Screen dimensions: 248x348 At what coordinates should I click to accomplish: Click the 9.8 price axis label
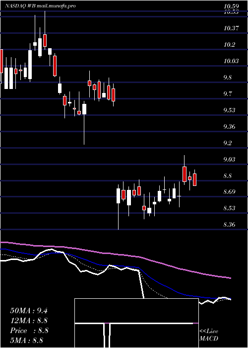[228, 78]
